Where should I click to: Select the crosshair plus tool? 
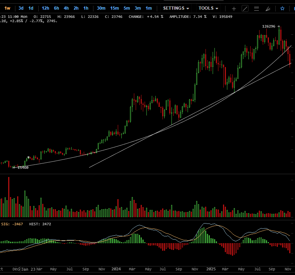(234, 8)
